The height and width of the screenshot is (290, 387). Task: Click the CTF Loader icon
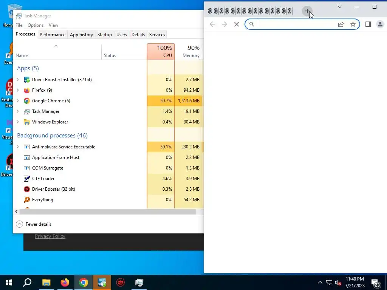pos(27,179)
